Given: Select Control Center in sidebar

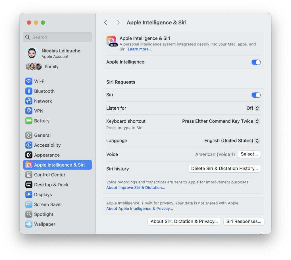Looking at the screenshot, I should (57, 175).
